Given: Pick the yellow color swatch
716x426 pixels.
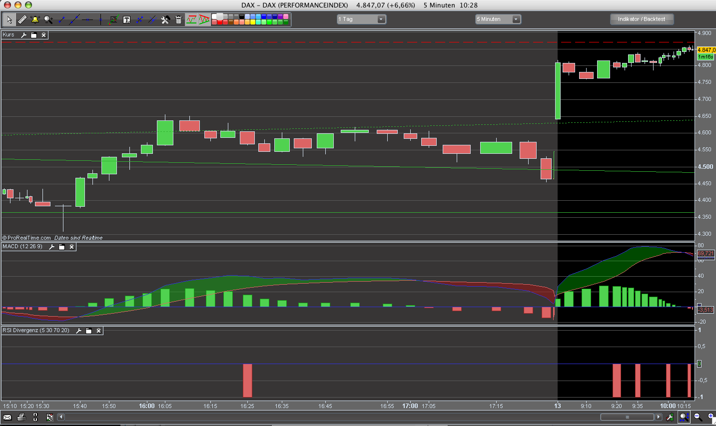Looking at the screenshot, I should 253,22.
